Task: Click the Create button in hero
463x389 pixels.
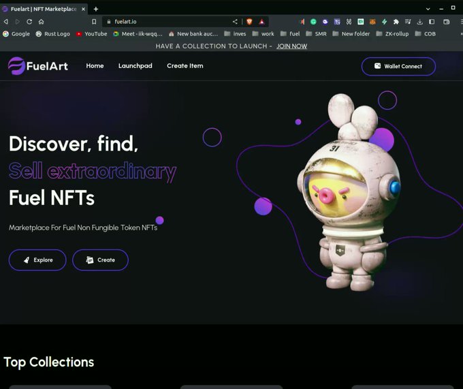Action: pyautogui.click(x=100, y=260)
